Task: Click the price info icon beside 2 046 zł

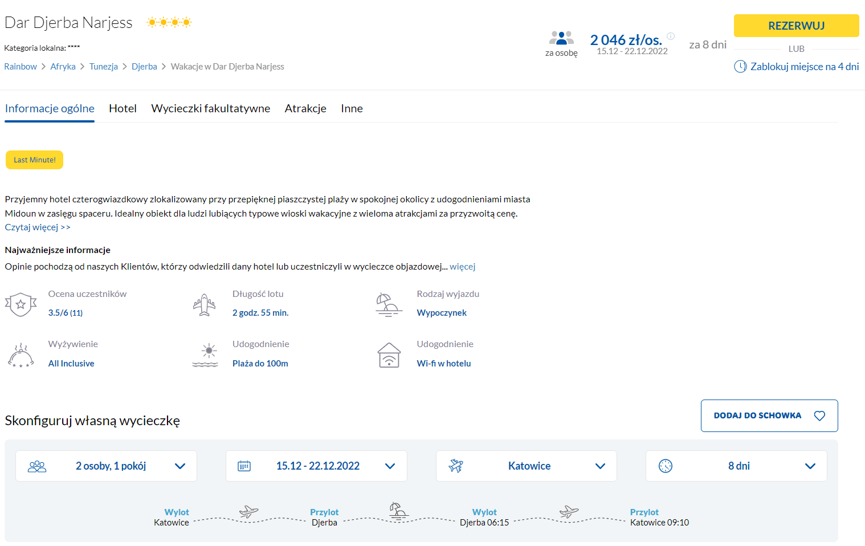Action: [671, 36]
